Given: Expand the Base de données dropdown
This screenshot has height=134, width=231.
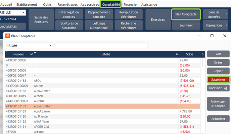Looking at the screenshot, I should 227,14.
